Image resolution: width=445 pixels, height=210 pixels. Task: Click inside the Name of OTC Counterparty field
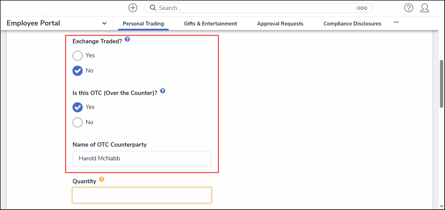pyautogui.click(x=142, y=158)
